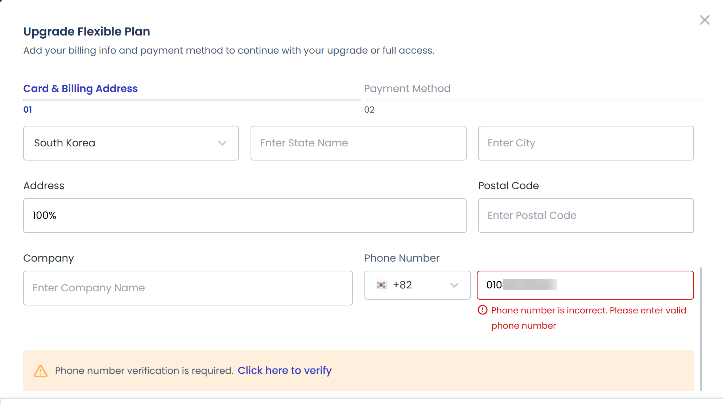Close the Upgrade Flexible Plan dialog
The image size is (723, 404).
coord(705,20)
